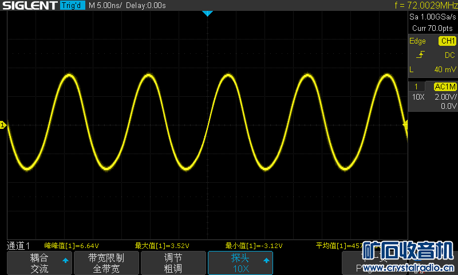Click the 0.0V channel offset value
Image resolution: width=458 pixels, height=275 pixels.
click(x=449, y=106)
